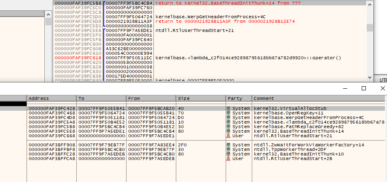Sort call stack by Address column header

[x=51, y=98]
